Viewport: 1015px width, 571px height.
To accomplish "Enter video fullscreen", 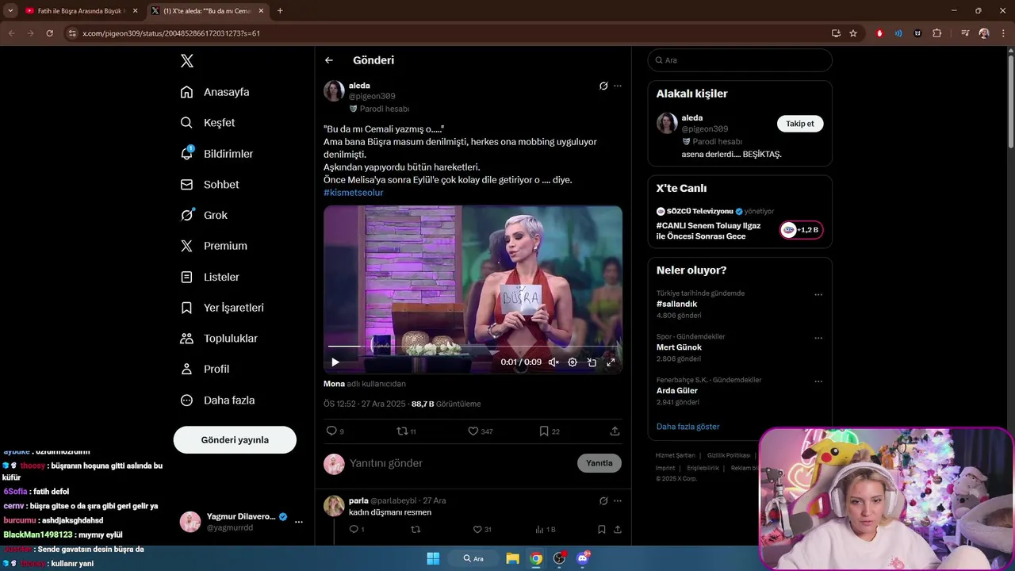I will [x=611, y=362].
